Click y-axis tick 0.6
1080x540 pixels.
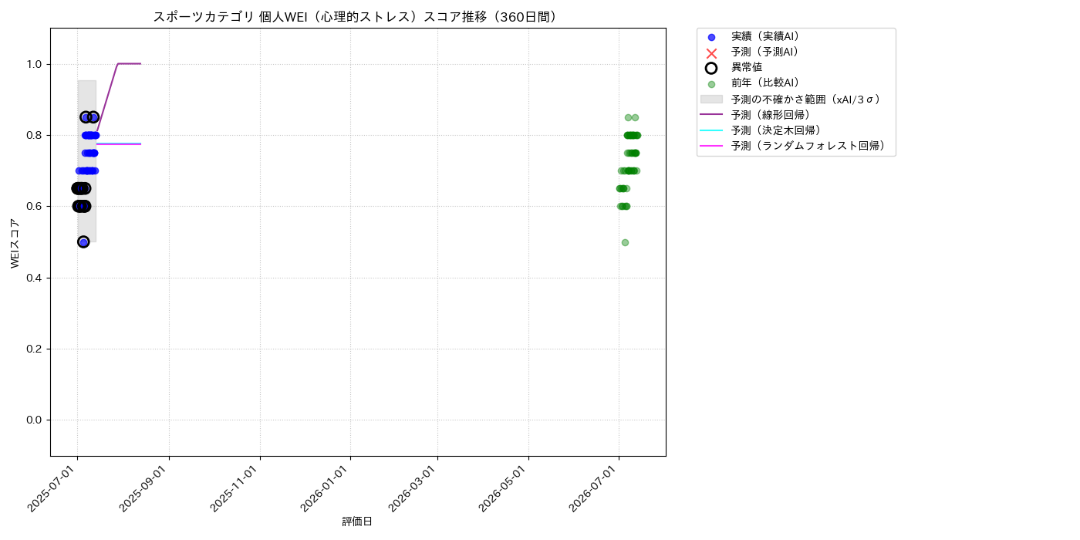coord(35,206)
